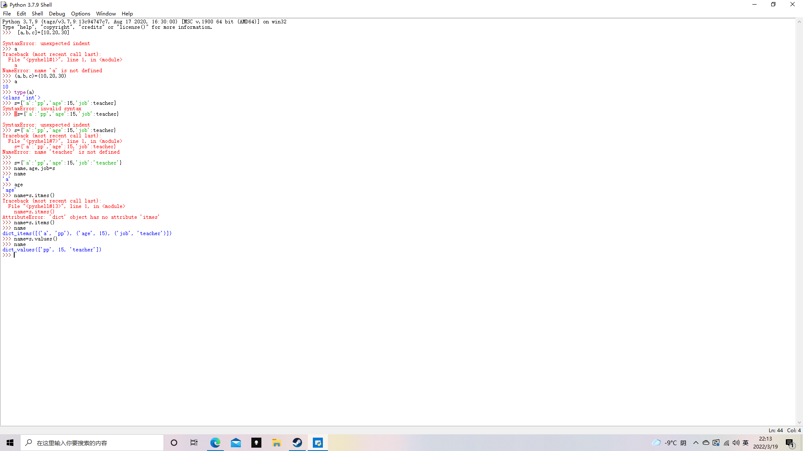Open the Options menu

pos(80,14)
